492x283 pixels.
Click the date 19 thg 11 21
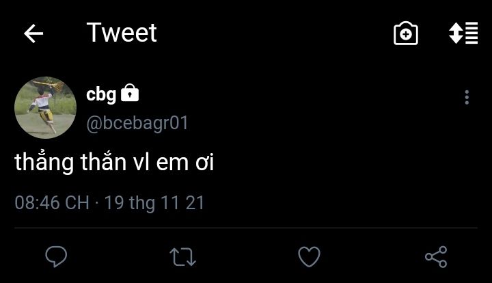(x=154, y=203)
